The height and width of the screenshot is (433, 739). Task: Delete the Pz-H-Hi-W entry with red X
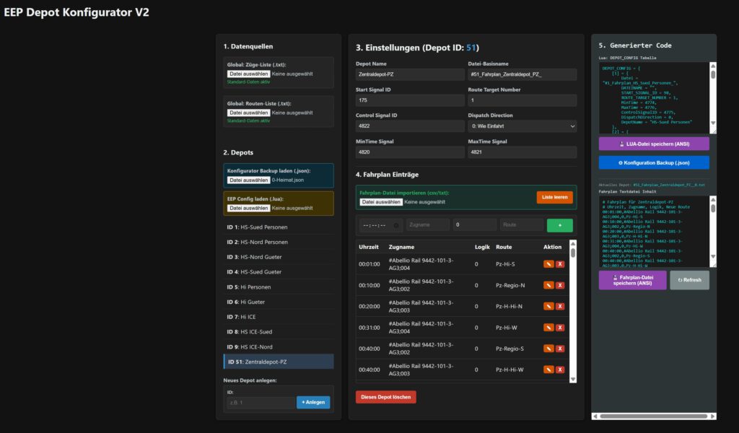click(560, 370)
